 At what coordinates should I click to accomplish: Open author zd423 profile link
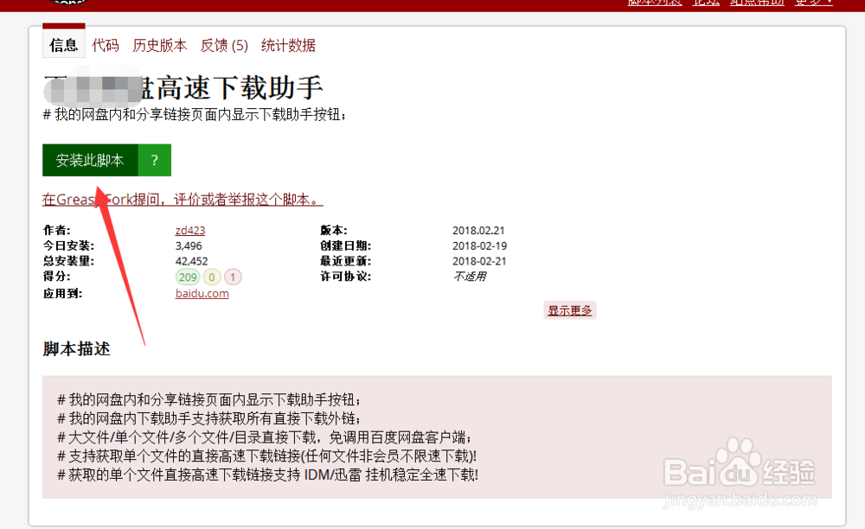[190, 230]
